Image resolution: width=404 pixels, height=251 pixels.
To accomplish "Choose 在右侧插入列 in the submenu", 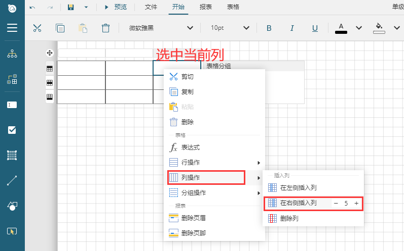I will 298,203.
